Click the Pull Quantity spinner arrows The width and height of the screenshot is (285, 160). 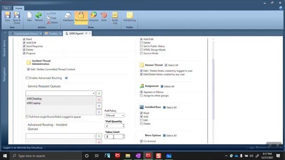point(123,126)
